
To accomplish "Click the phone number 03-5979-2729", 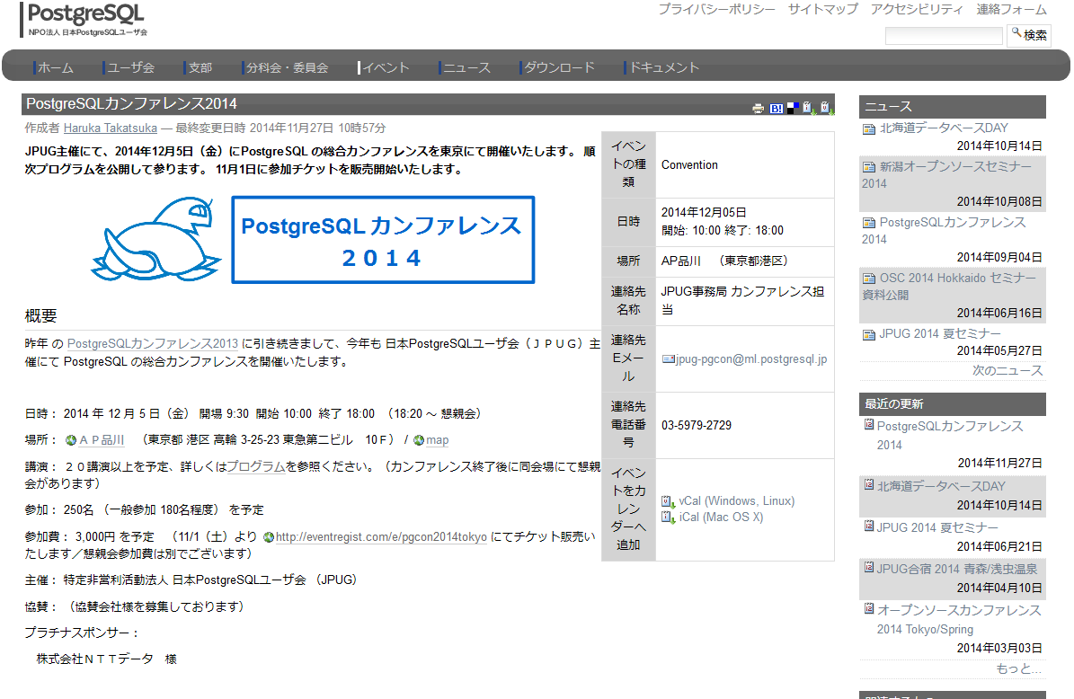I will [696, 426].
